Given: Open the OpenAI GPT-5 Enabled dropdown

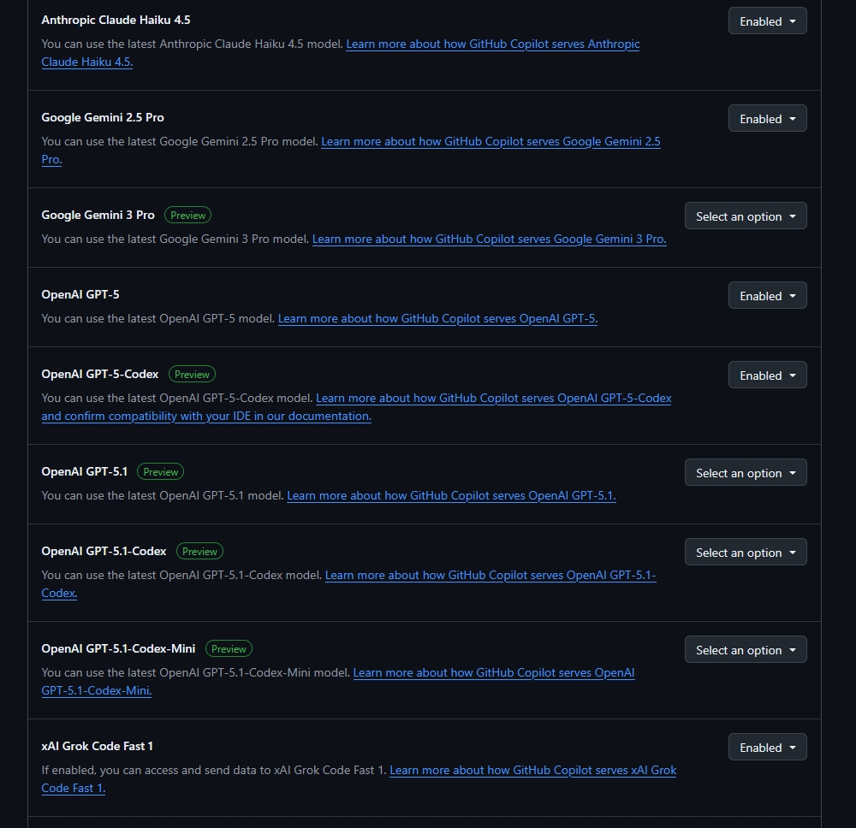Looking at the screenshot, I should pyautogui.click(x=767, y=296).
